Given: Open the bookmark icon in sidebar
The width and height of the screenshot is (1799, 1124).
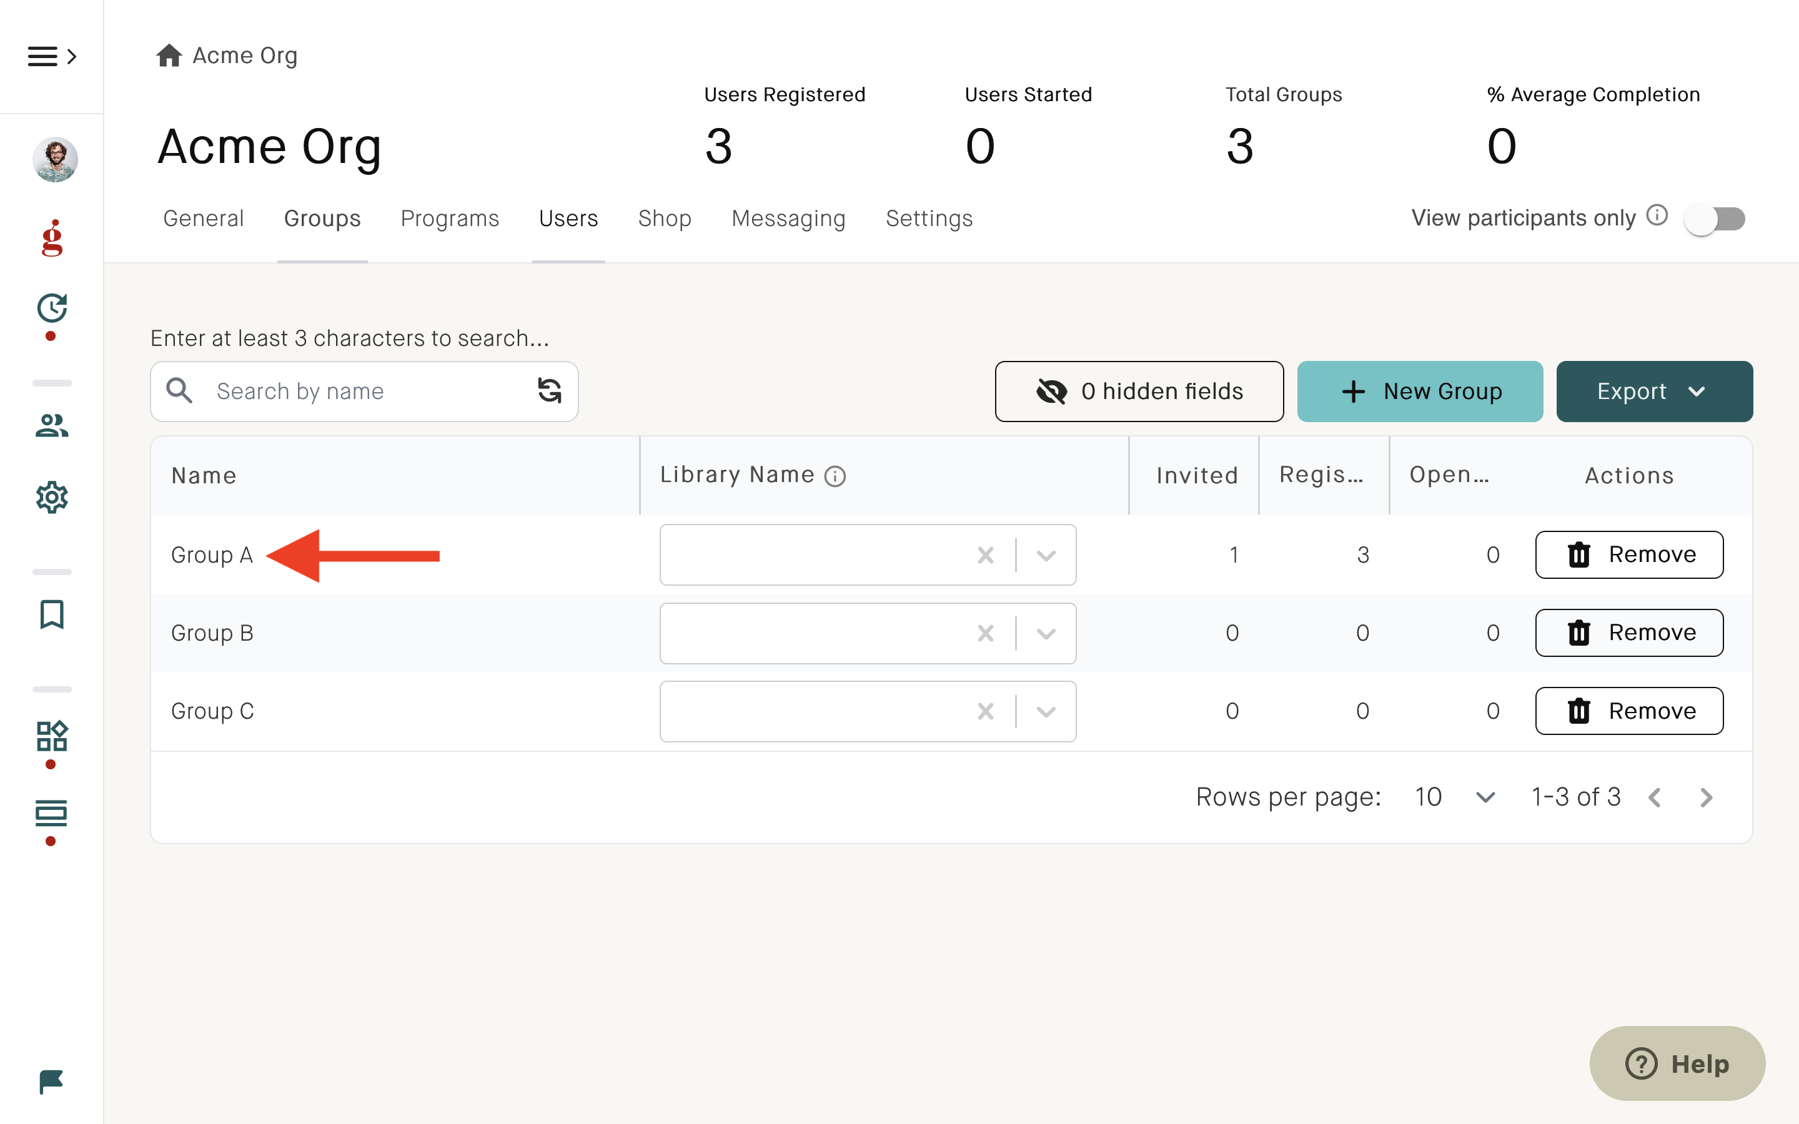Looking at the screenshot, I should tap(52, 615).
